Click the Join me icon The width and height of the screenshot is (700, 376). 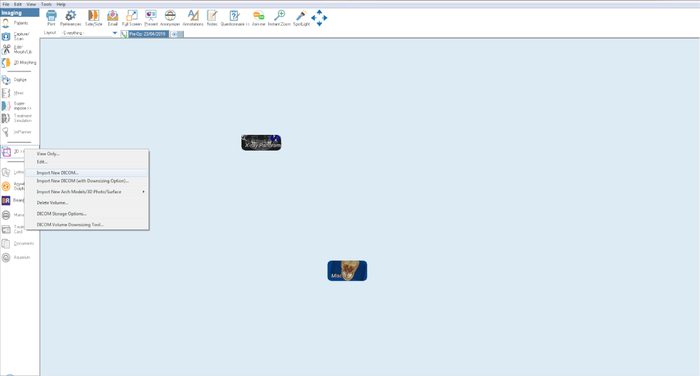click(x=258, y=16)
